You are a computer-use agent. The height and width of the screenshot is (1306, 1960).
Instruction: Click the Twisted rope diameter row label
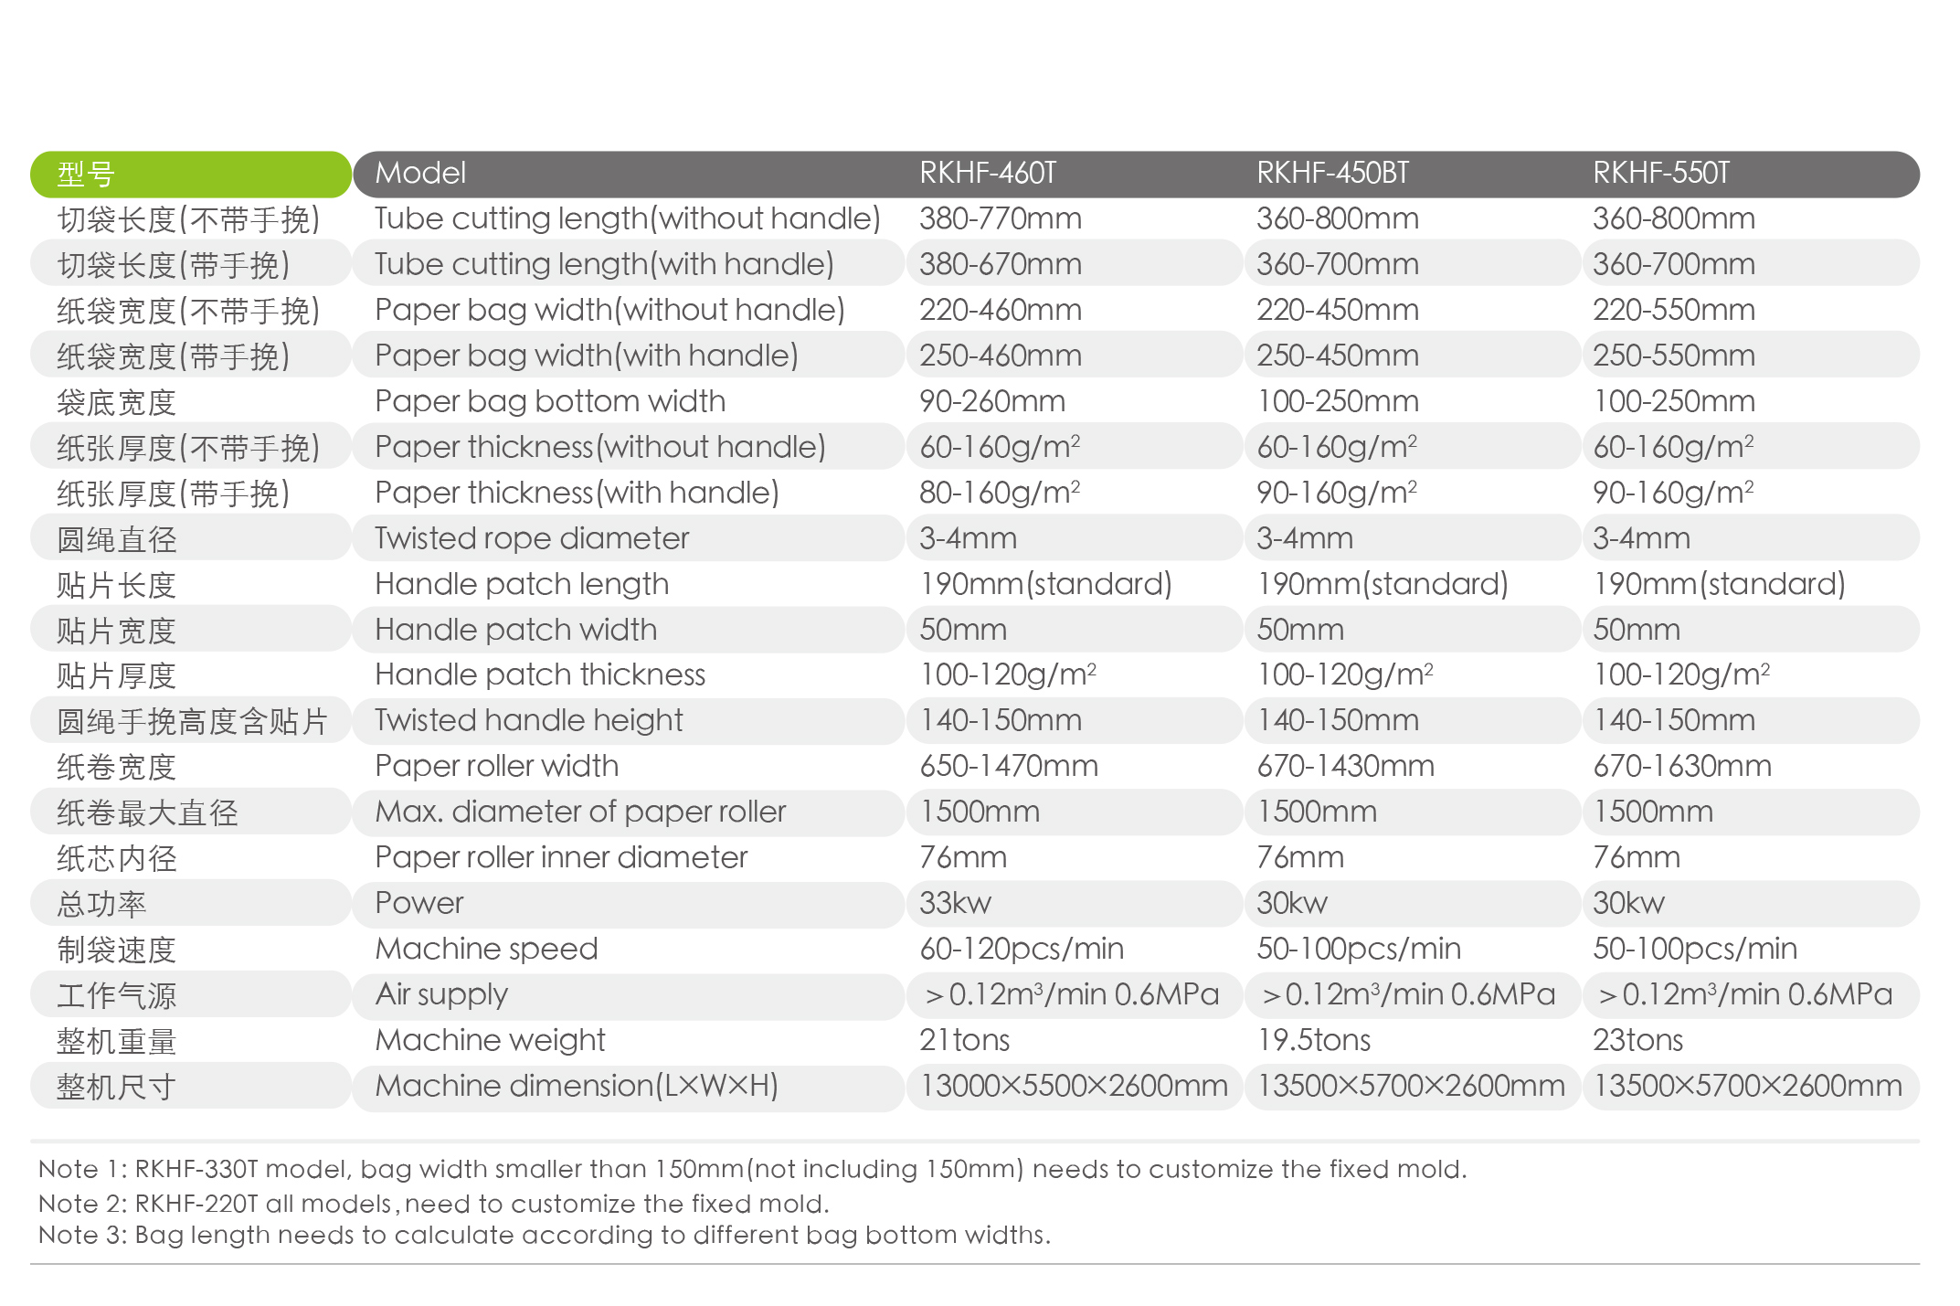[532, 538]
